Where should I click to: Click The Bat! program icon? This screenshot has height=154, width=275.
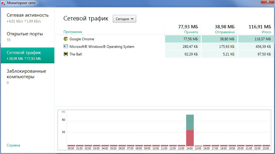66,54
